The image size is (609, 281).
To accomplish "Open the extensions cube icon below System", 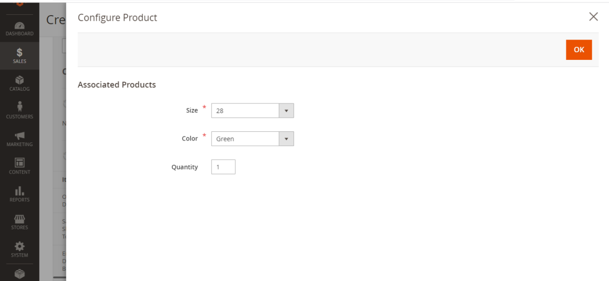I will click(19, 273).
